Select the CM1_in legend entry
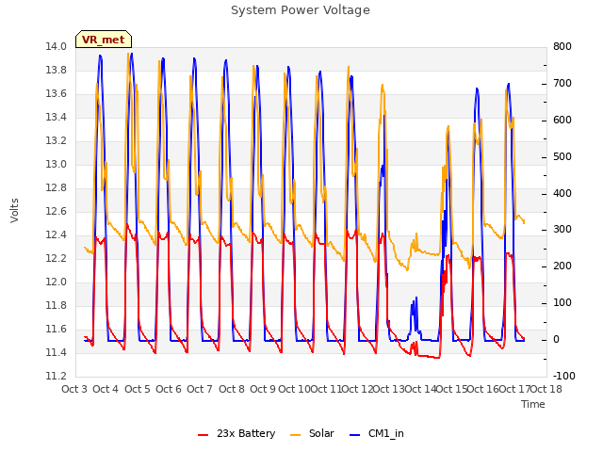 pyautogui.click(x=377, y=433)
